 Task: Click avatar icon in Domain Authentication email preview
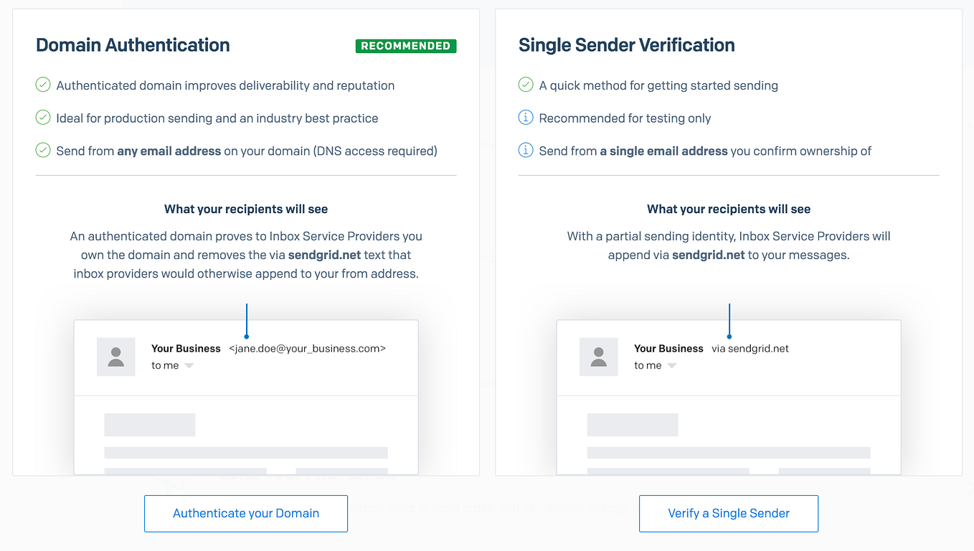coord(115,357)
